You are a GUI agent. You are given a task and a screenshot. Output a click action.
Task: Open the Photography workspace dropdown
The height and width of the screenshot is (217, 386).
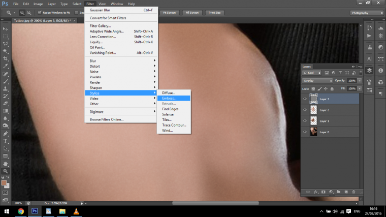[367, 13]
